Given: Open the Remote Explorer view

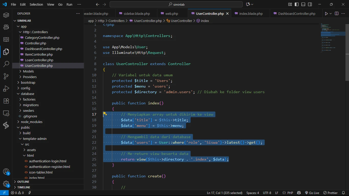Looking at the screenshot, I should click(x=6, y=113).
